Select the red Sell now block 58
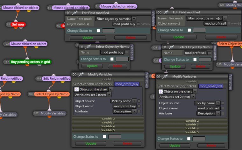The image size is (242, 150). coord(18,25)
